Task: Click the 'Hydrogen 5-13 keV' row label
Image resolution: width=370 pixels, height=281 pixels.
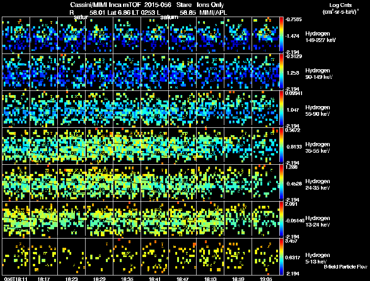Action: click(x=318, y=258)
